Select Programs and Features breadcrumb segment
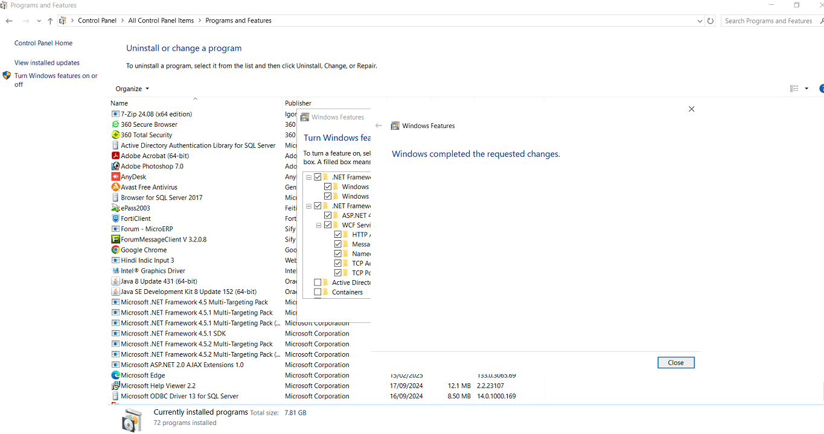 pos(238,21)
